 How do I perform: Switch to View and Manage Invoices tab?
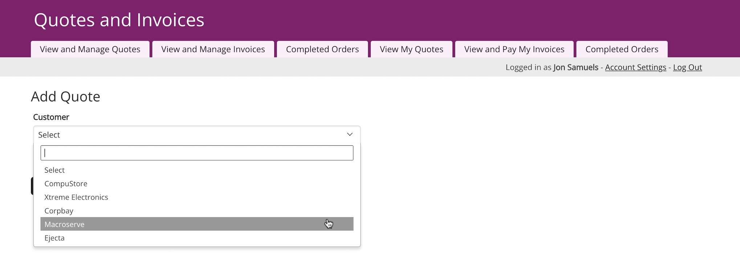coord(213,49)
